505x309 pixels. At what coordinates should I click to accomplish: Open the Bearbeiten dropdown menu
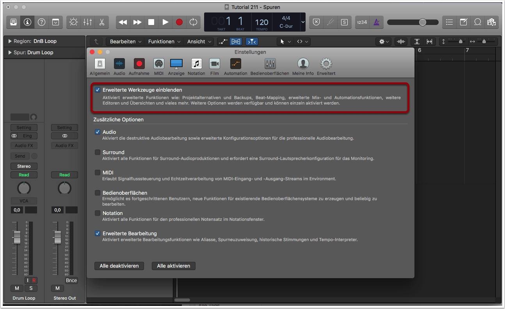125,41
